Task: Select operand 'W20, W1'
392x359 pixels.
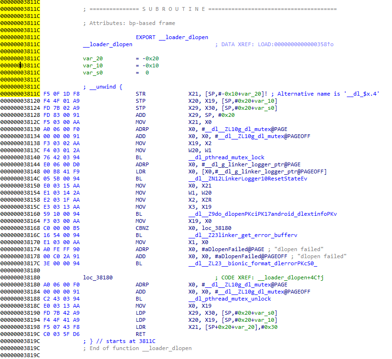Action: click(x=200, y=150)
